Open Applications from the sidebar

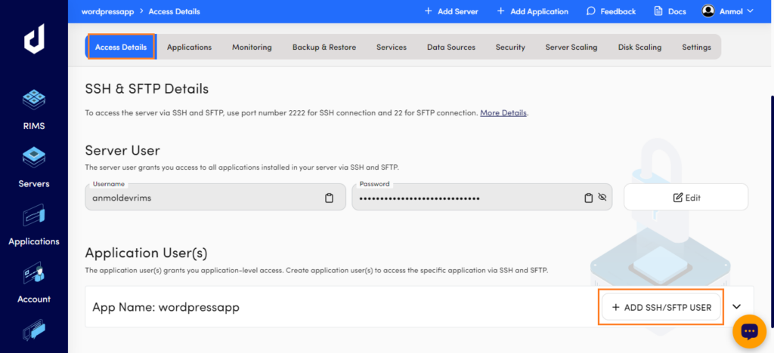point(33,215)
